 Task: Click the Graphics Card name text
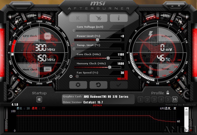106,97
